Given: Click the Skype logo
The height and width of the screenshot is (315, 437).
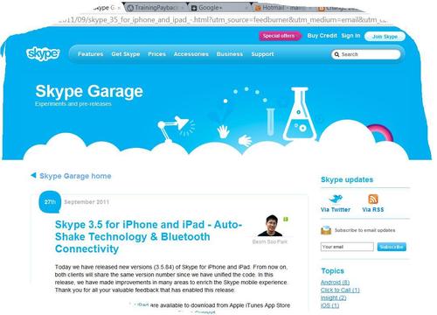Looking at the screenshot, I should pyautogui.click(x=43, y=53).
